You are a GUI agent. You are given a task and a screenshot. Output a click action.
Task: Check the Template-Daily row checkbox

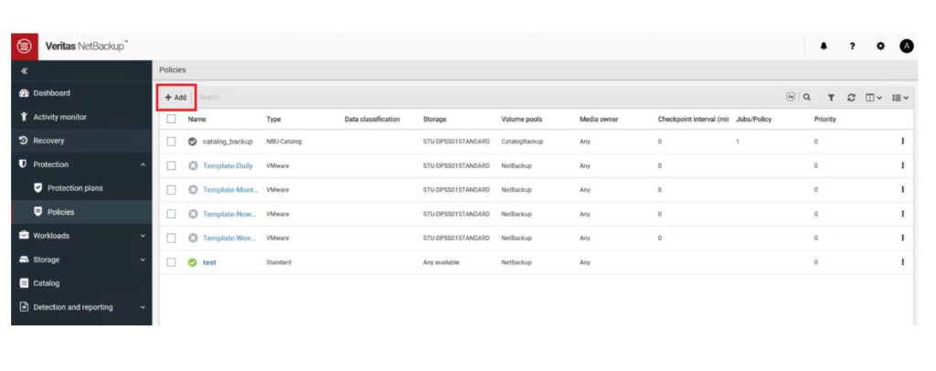click(171, 165)
